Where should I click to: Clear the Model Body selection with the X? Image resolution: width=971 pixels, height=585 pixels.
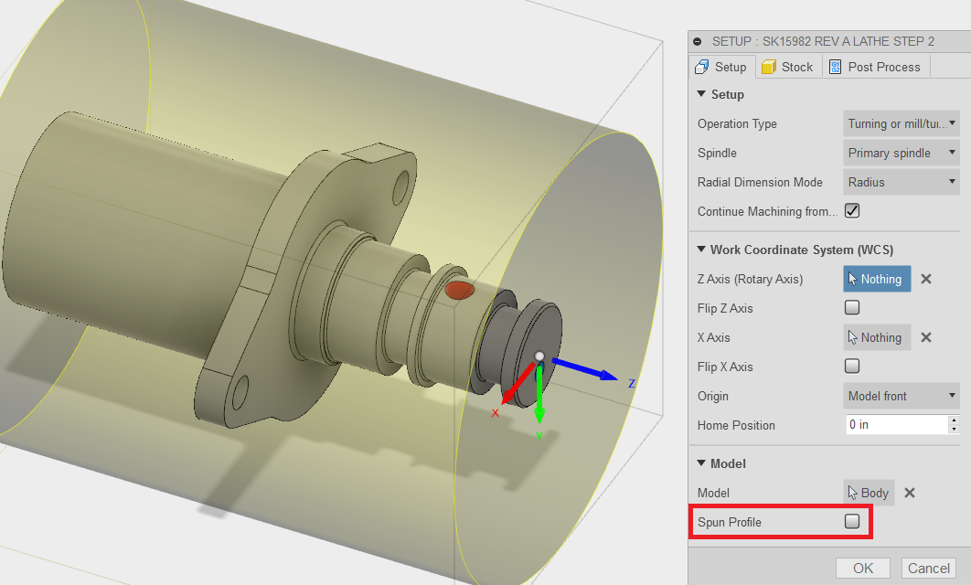coord(909,492)
